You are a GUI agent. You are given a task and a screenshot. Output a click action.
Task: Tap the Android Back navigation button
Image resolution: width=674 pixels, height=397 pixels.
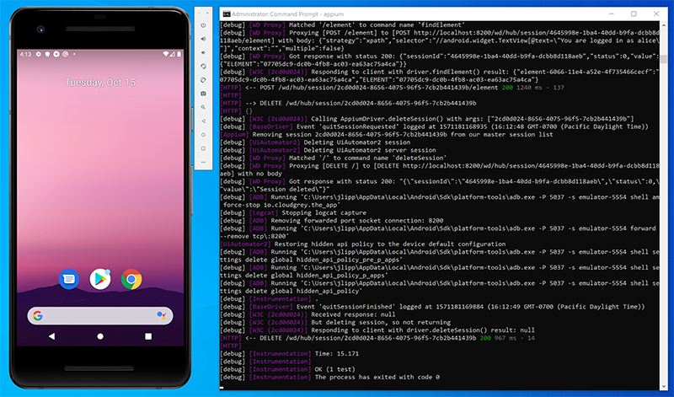pos(51,336)
